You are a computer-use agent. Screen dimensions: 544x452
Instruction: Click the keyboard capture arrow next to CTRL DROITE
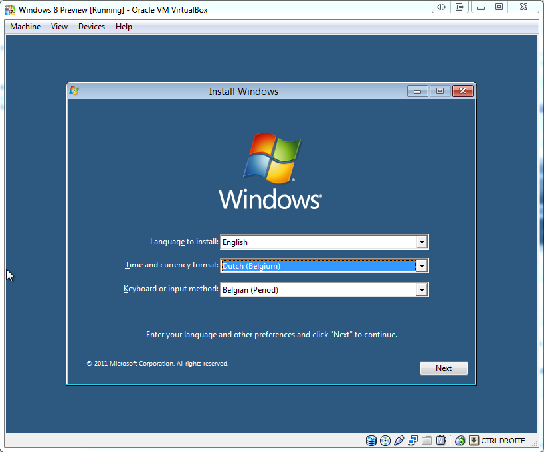[474, 441]
